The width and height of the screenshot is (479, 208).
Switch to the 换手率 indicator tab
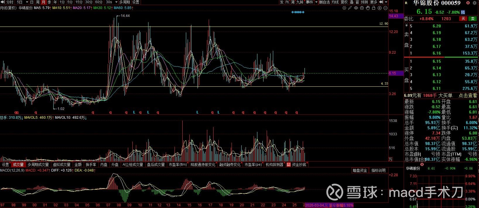click(x=91, y=165)
